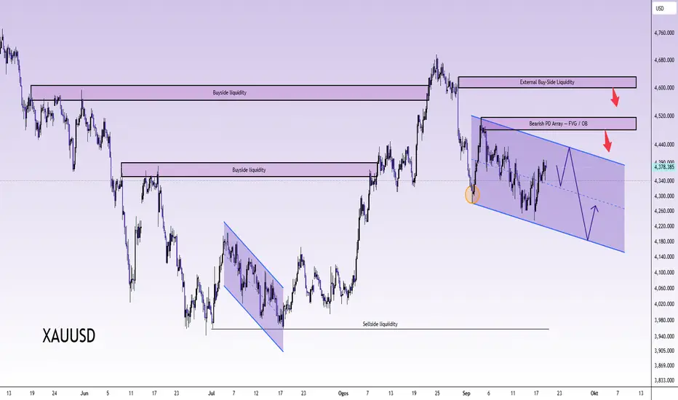Image resolution: width=678 pixels, height=400 pixels.
Task: Click the Jun label on time axis
Action: pyautogui.click(x=84, y=393)
